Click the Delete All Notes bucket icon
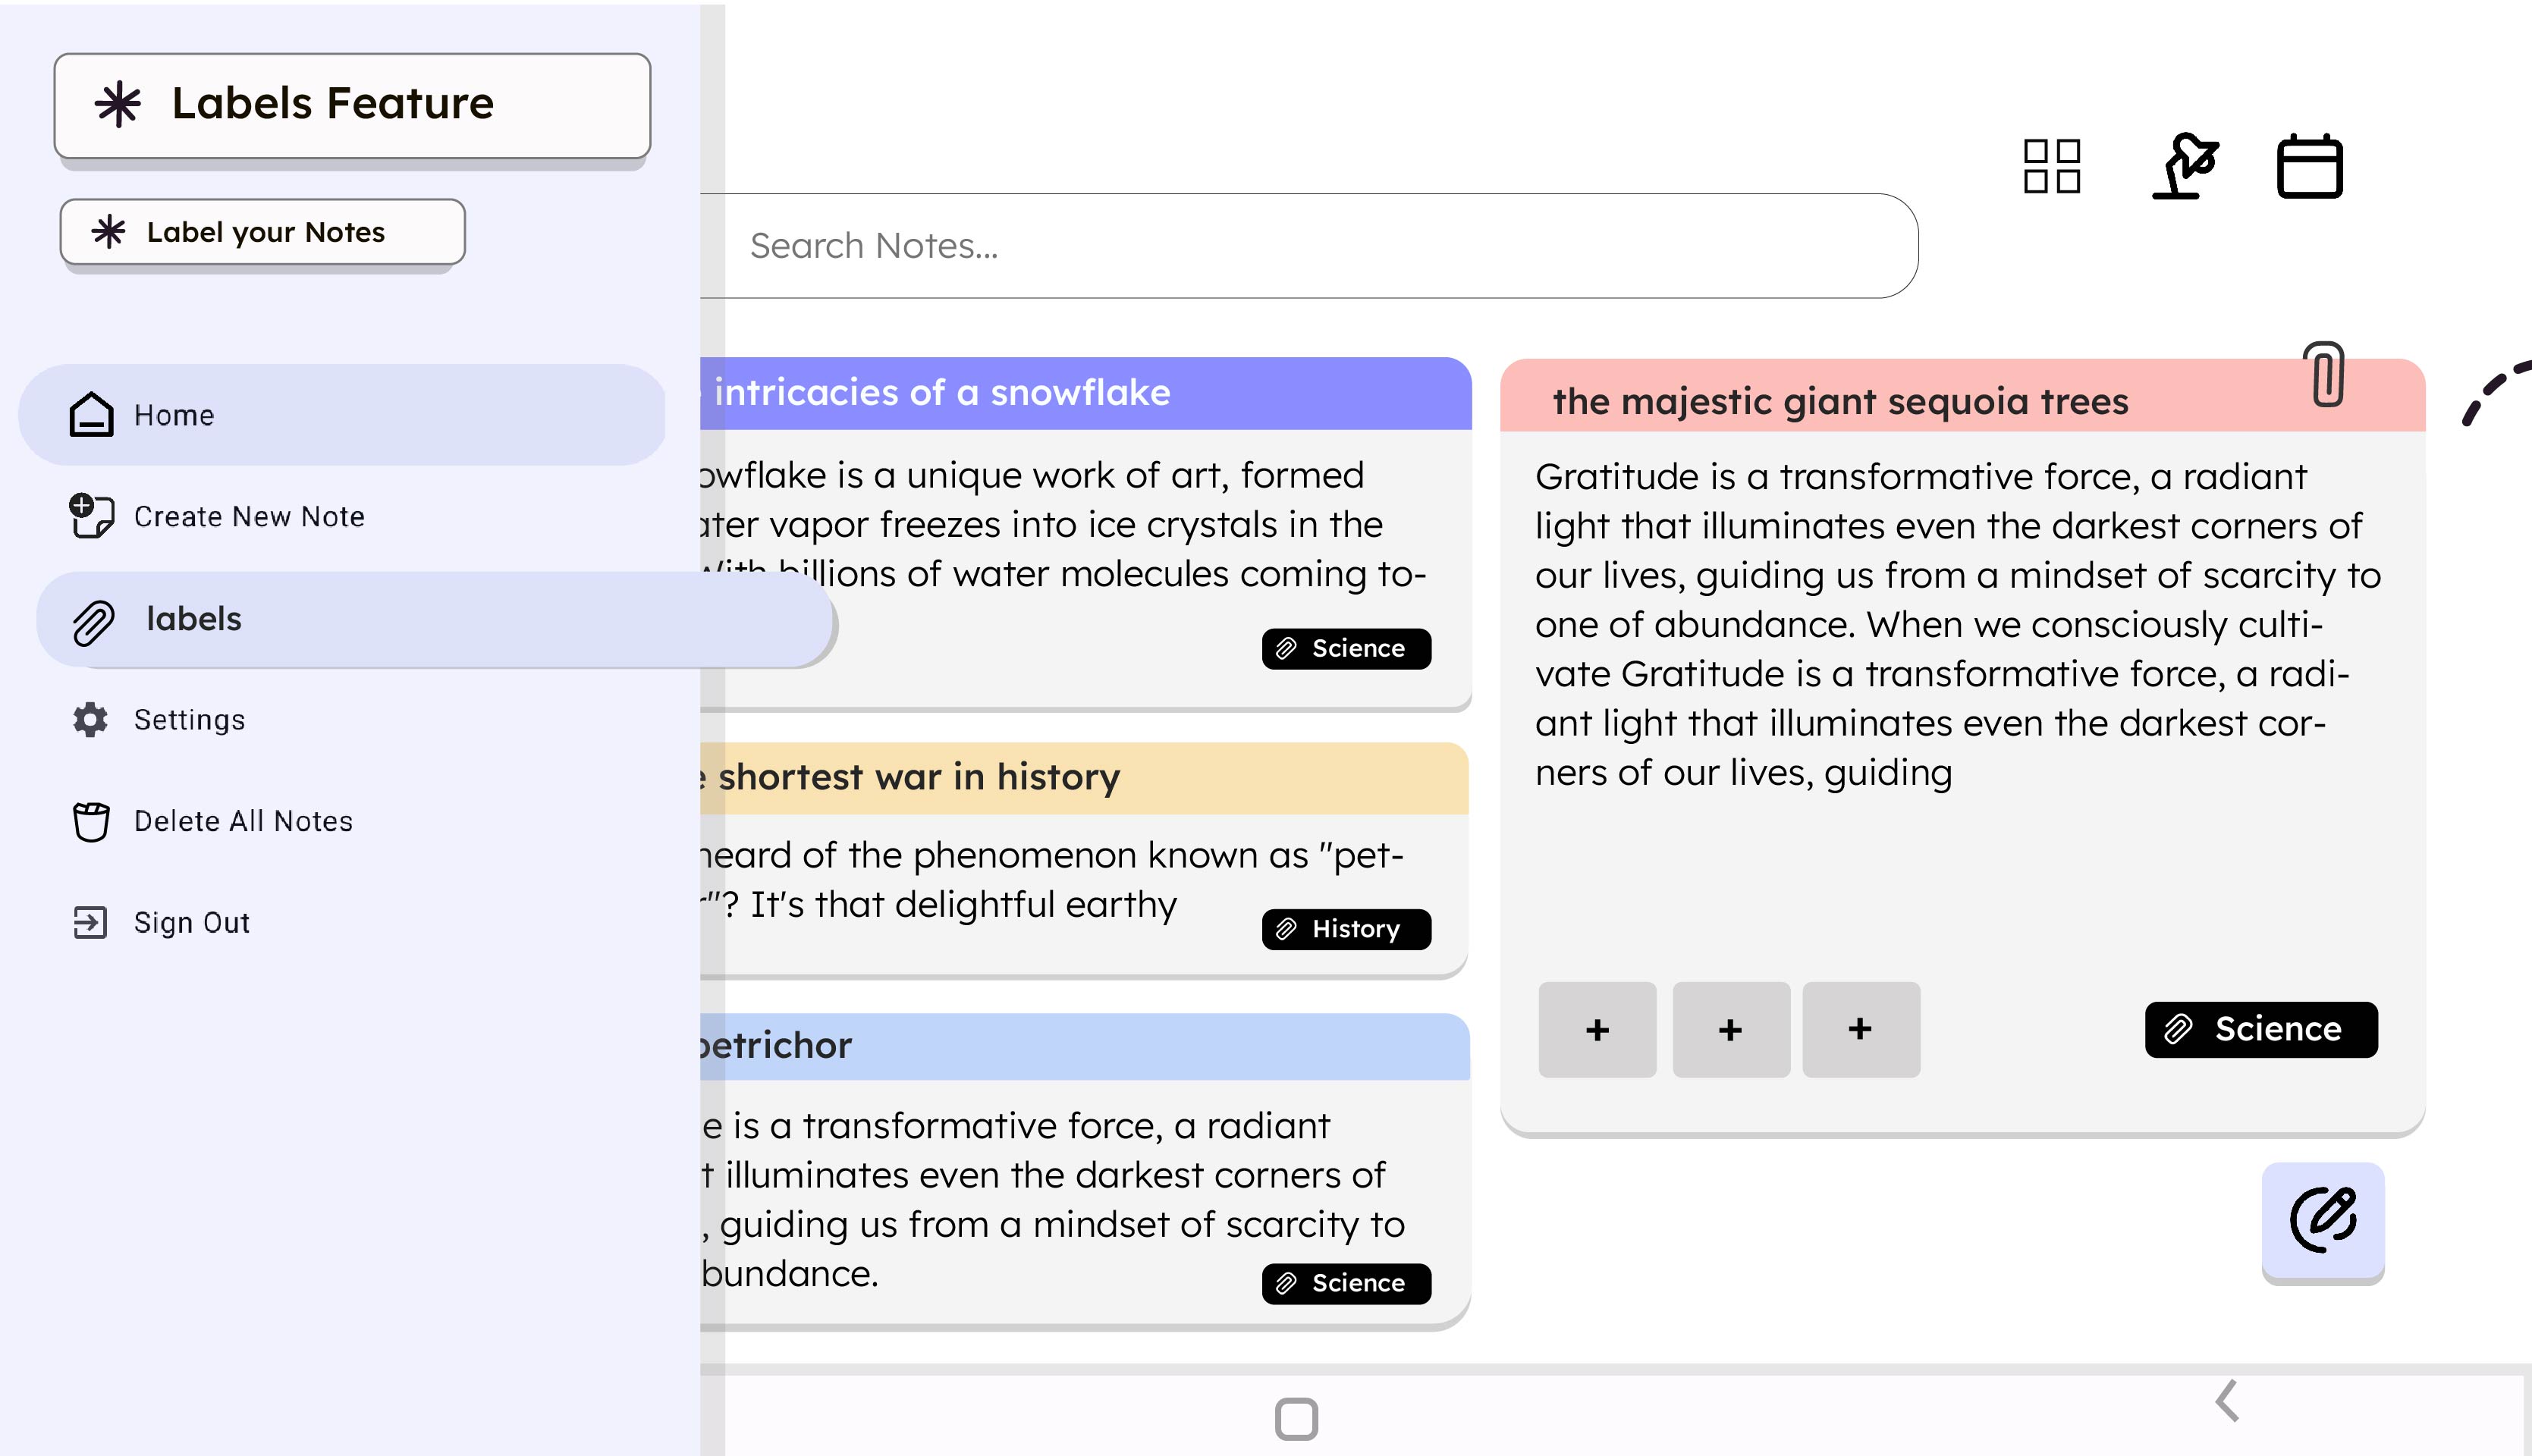This screenshot has height=1456, width=2532. [x=90, y=821]
